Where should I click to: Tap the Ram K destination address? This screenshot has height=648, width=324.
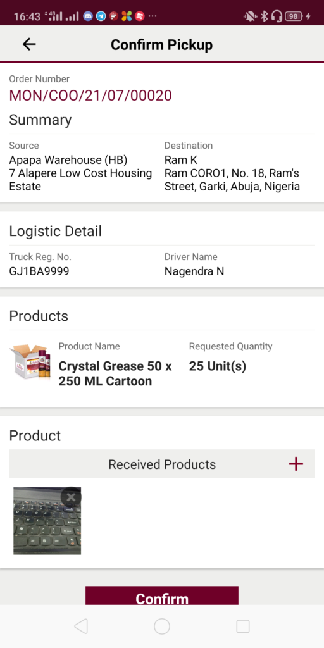(x=232, y=173)
